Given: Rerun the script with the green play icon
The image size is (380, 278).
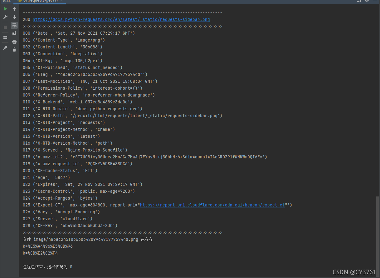Looking at the screenshot, I should (x=5, y=9).
